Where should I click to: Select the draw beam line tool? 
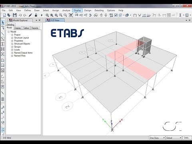pyautogui.click(x=2, y=34)
